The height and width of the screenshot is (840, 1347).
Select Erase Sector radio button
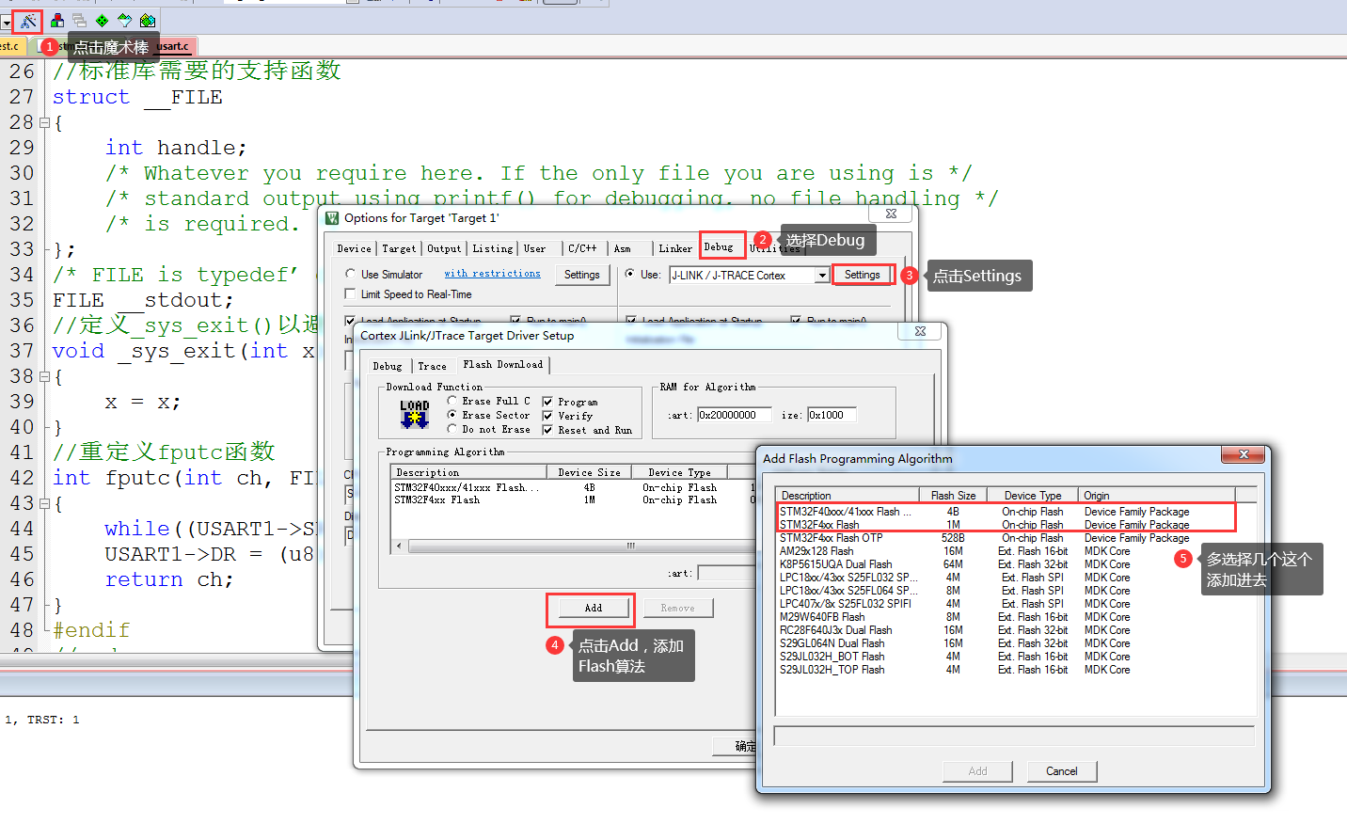tap(452, 415)
